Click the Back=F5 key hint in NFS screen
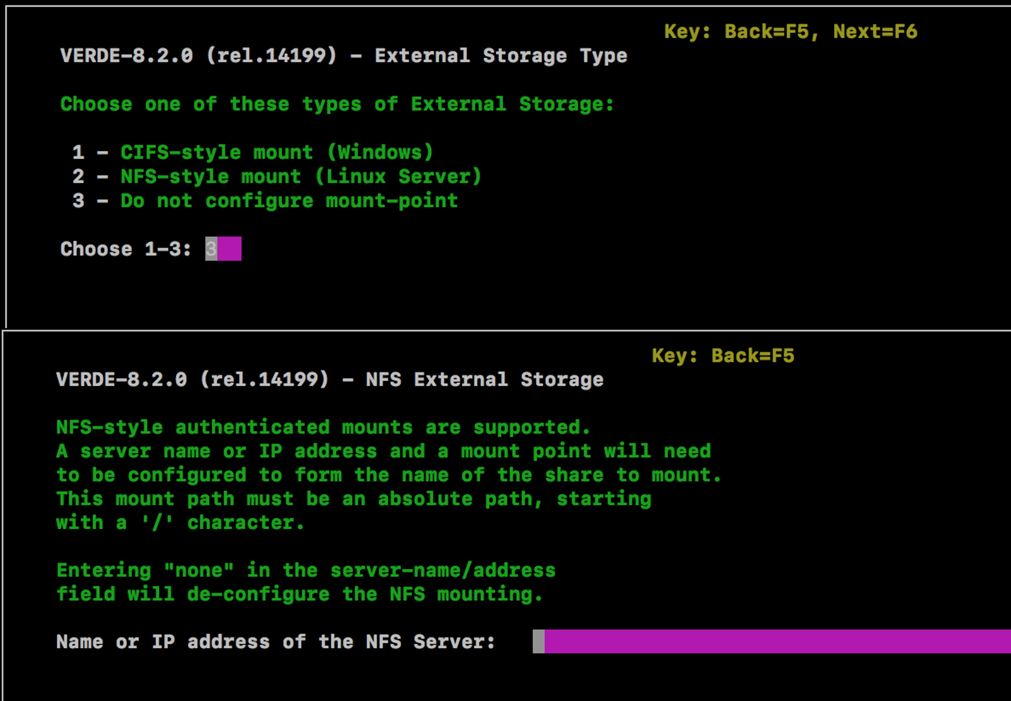 (x=753, y=356)
